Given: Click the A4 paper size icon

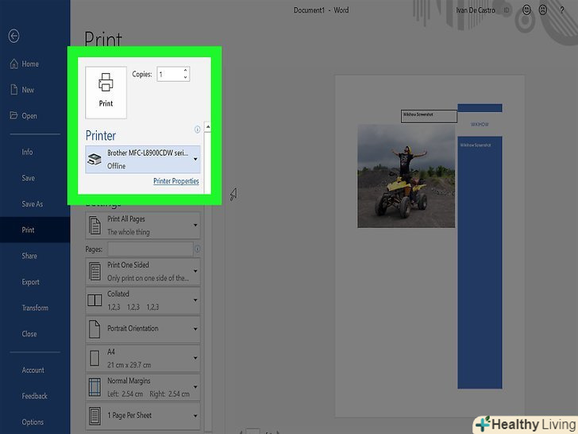Looking at the screenshot, I should [x=94, y=358].
